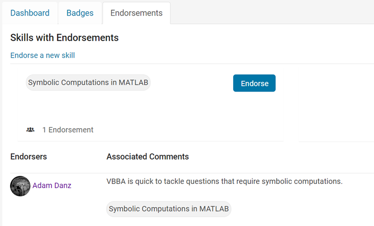This screenshot has width=374, height=226.
Task: Click the 'Skills with Endorsements' heading
Action: tap(65, 38)
